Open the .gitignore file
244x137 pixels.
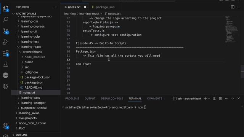pyautogui.click(x=31, y=72)
